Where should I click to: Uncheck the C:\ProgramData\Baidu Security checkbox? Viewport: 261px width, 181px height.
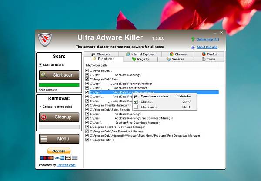click(x=87, y=110)
